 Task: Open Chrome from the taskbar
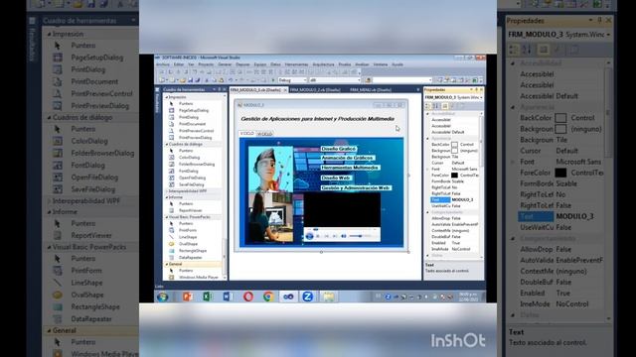coord(267,297)
